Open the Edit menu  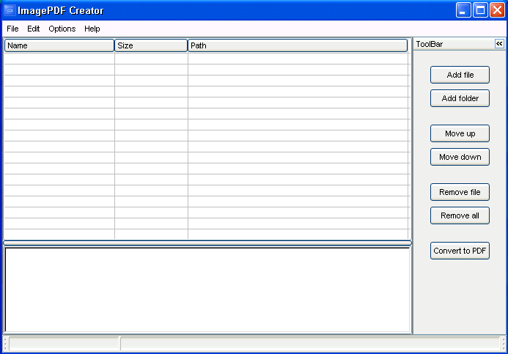point(34,29)
